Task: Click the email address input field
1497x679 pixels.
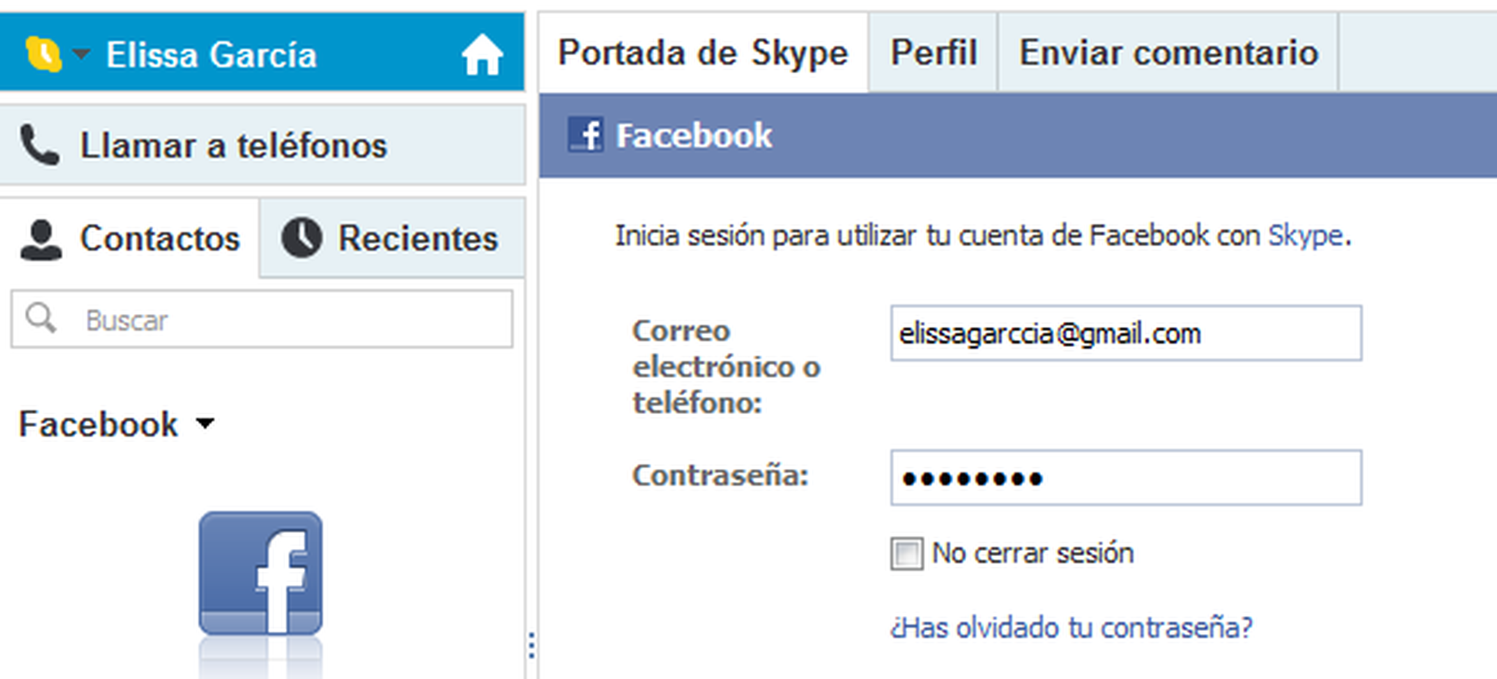Action: [x=1125, y=334]
